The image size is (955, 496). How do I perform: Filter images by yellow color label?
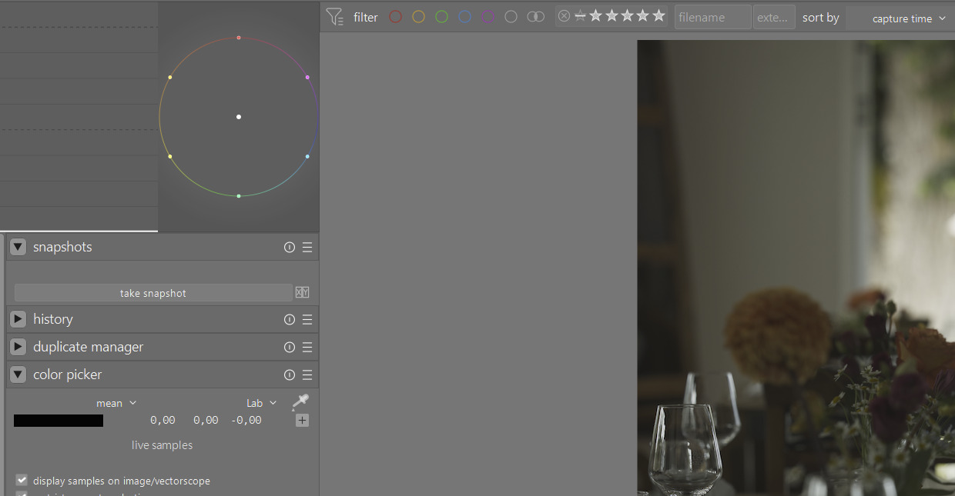(418, 16)
